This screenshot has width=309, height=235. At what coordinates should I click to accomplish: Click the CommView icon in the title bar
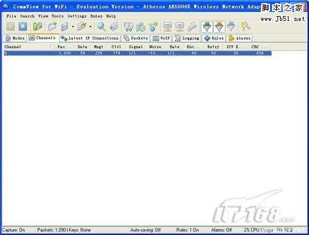click(x=6, y=7)
